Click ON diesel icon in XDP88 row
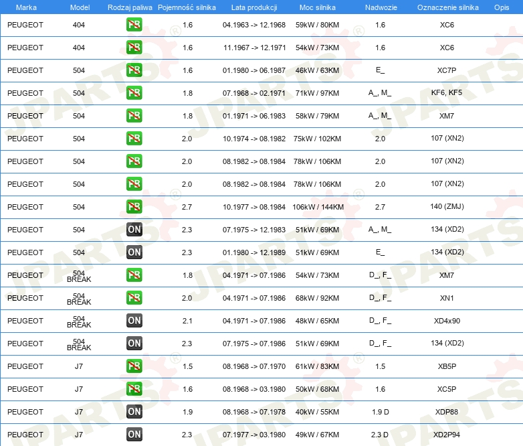The image size is (523, 446). 134,412
